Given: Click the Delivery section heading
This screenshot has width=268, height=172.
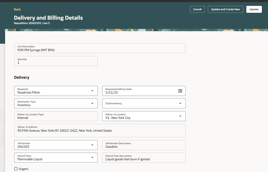Looking at the screenshot, I should (x=22, y=77).
